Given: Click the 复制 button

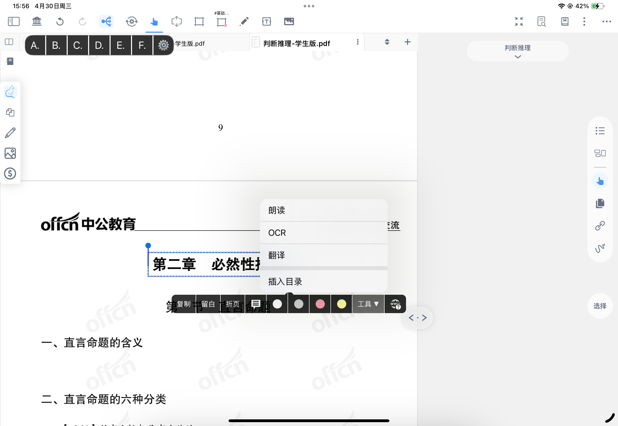Looking at the screenshot, I should coord(184,304).
